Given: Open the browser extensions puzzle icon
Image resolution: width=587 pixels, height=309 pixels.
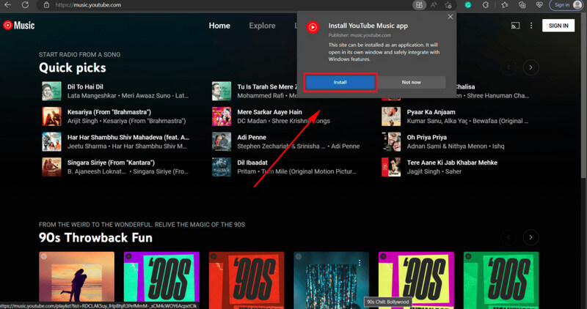Looking at the screenshot, I should [486, 5].
